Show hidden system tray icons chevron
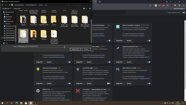The image size is (186, 105). (x=163, y=103)
